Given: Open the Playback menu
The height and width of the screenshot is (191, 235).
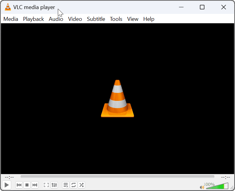Looking at the screenshot, I should [x=33, y=19].
